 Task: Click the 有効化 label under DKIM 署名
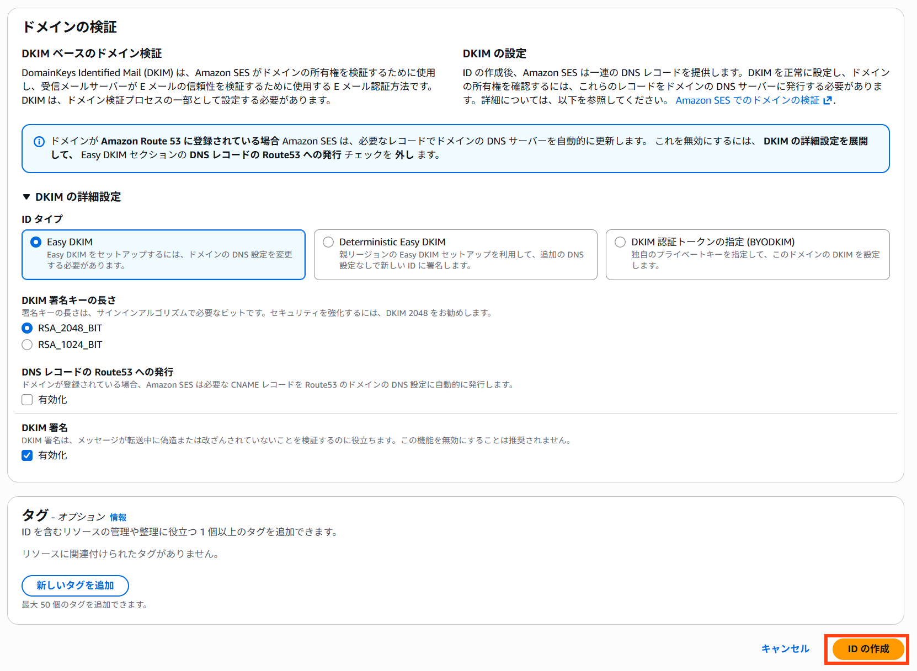52,455
